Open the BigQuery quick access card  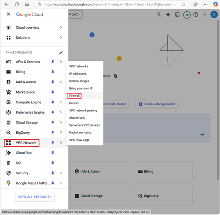coord(163,196)
